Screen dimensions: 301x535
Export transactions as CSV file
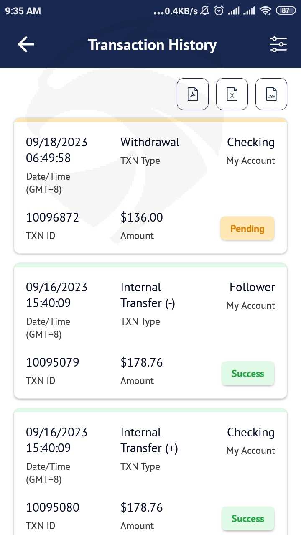(x=271, y=94)
